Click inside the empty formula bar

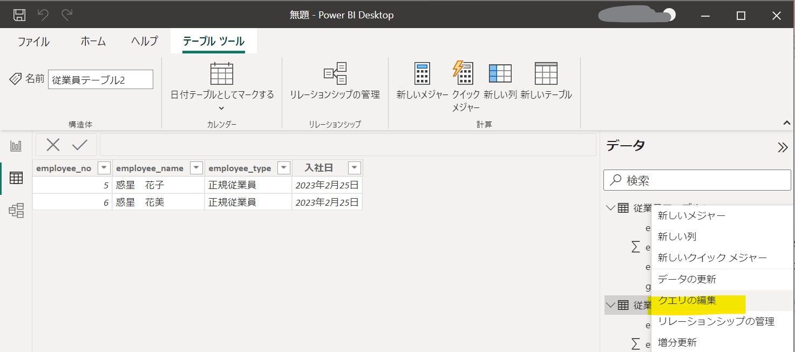(348, 145)
